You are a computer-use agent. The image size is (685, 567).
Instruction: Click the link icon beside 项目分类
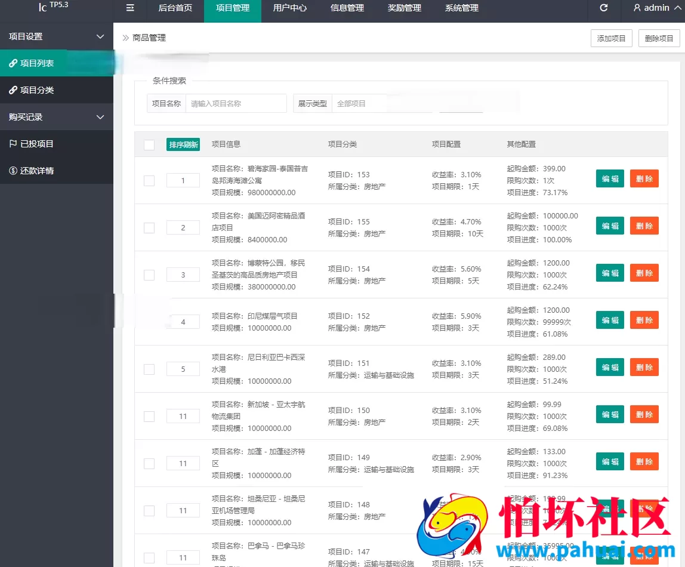[13, 90]
